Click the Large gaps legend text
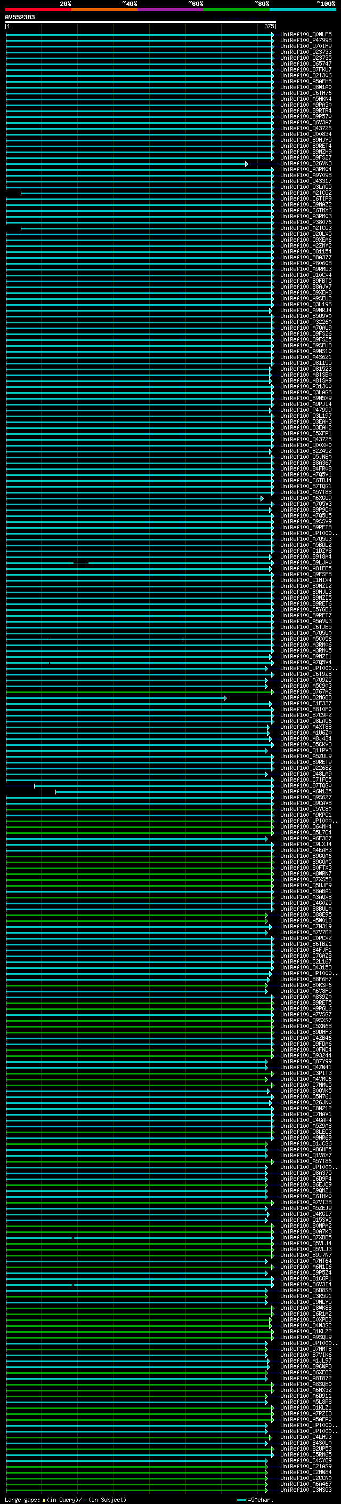Screen dimensions: 341x1504 coord(23,1500)
